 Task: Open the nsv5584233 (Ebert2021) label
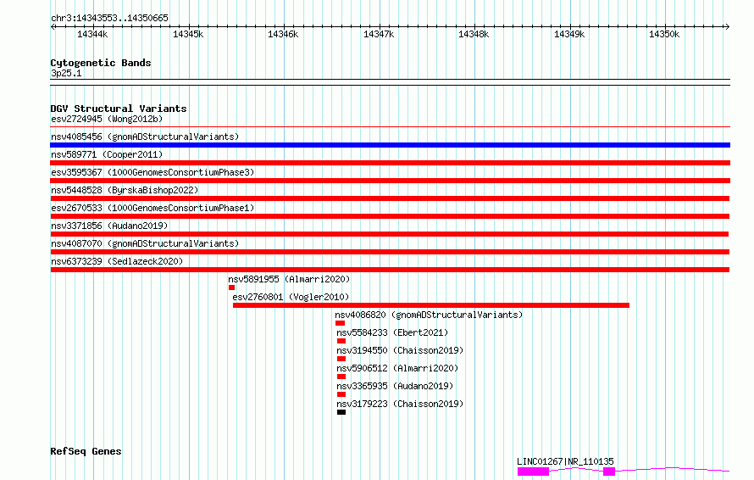point(392,332)
